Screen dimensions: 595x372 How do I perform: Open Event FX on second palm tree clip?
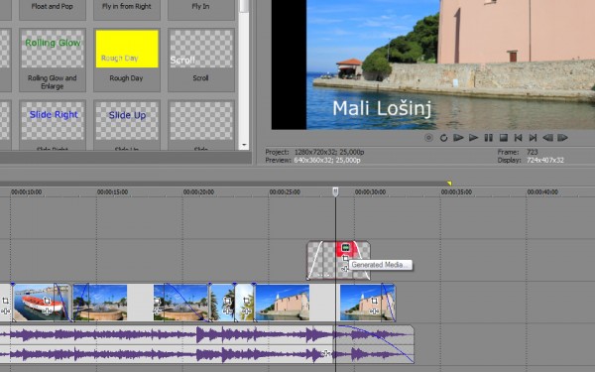pyautogui.click(x=246, y=311)
